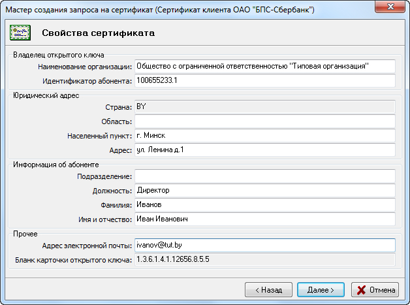This screenshot has height=305, width=410.
Task: Focus the Наименование организации field
Action: click(x=264, y=66)
